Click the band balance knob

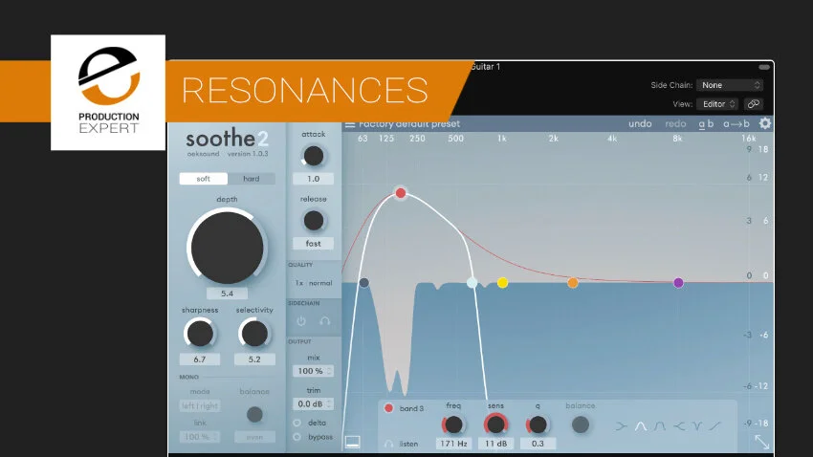click(x=581, y=424)
